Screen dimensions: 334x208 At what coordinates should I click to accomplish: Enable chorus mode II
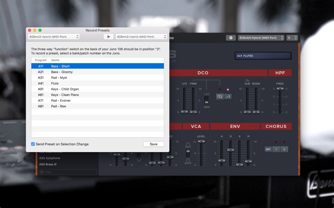(283, 149)
